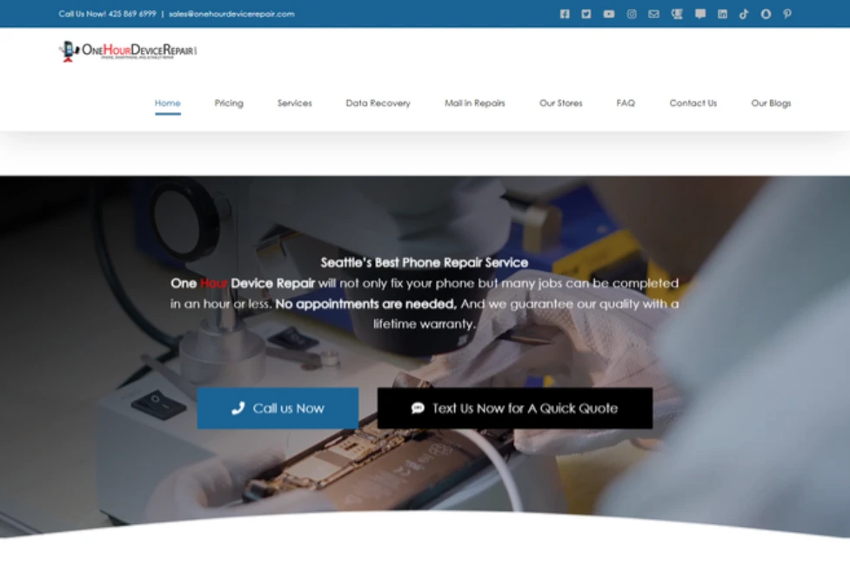Open Our Stores page
Viewport: 850px width, 566px height.
point(560,103)
